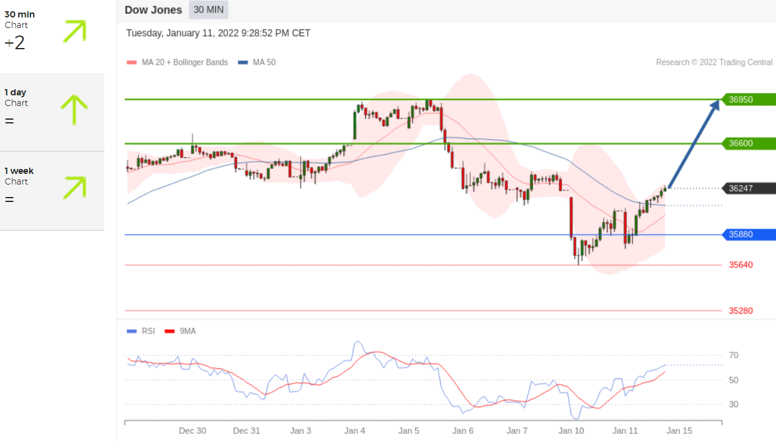Screen dimensions: 776x442
Task: Click the Jan 5 date axis label
Action: [409, 431]
